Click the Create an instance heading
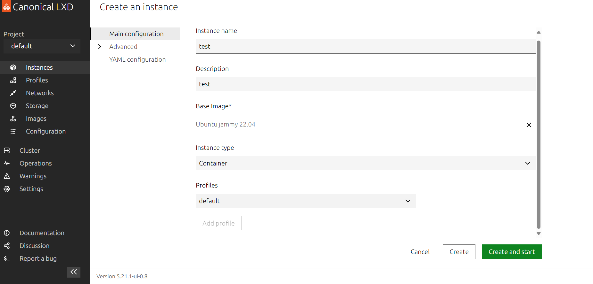 [x=139, y=7]
